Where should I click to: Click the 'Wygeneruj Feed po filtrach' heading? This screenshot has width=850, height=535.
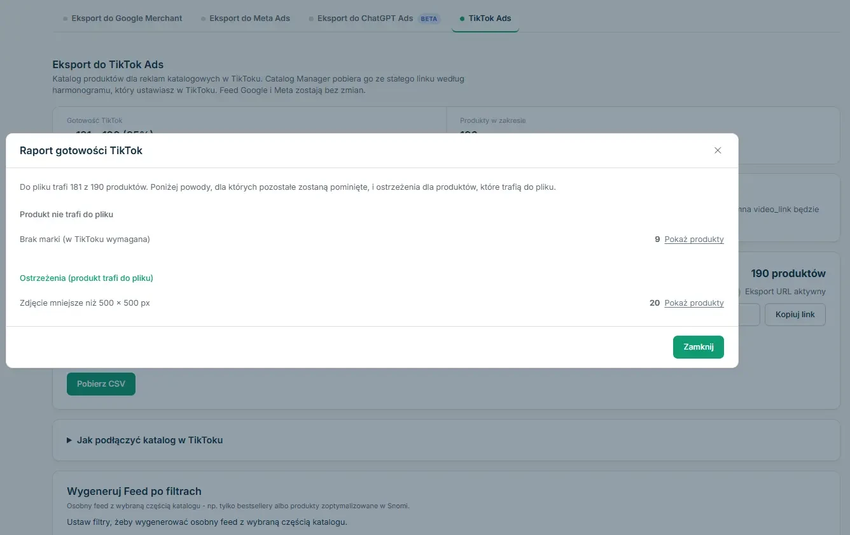click(134, 492)
